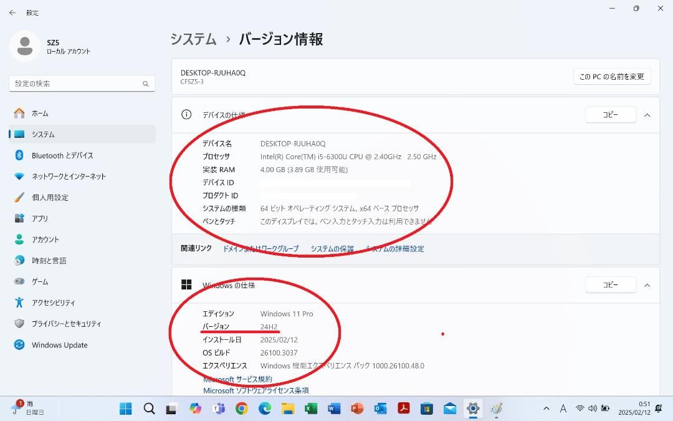
Task: Collapse the Windows の仕様 section
Action: pyautogui.click(x=647, y=285)
